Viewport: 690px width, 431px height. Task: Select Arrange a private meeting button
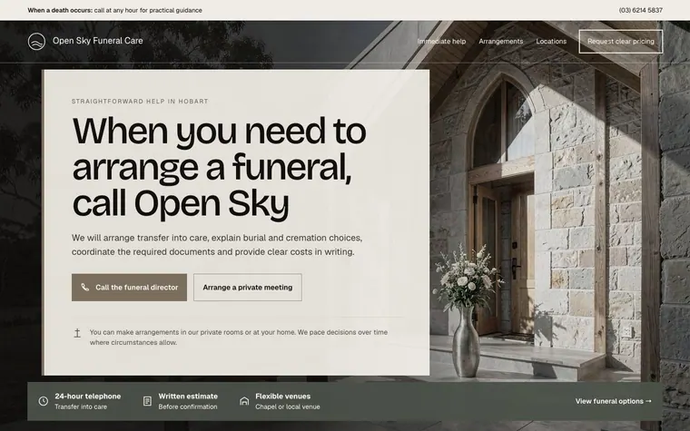[x=248, y=288]
